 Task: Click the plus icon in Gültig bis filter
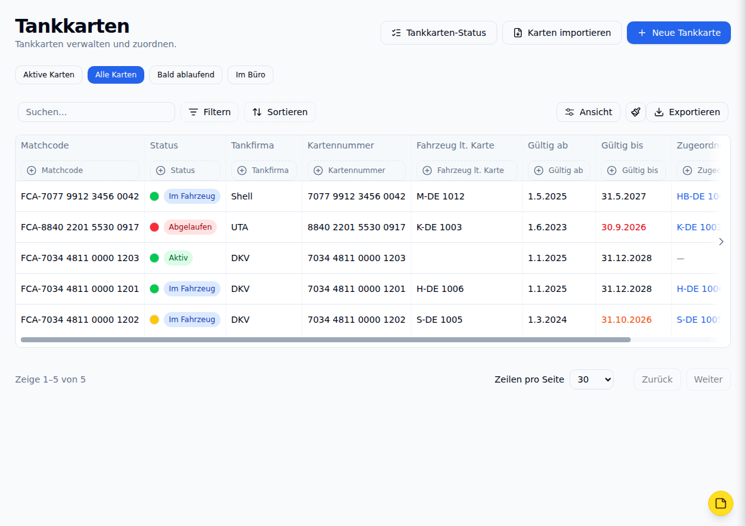click(x=612, y=171)
